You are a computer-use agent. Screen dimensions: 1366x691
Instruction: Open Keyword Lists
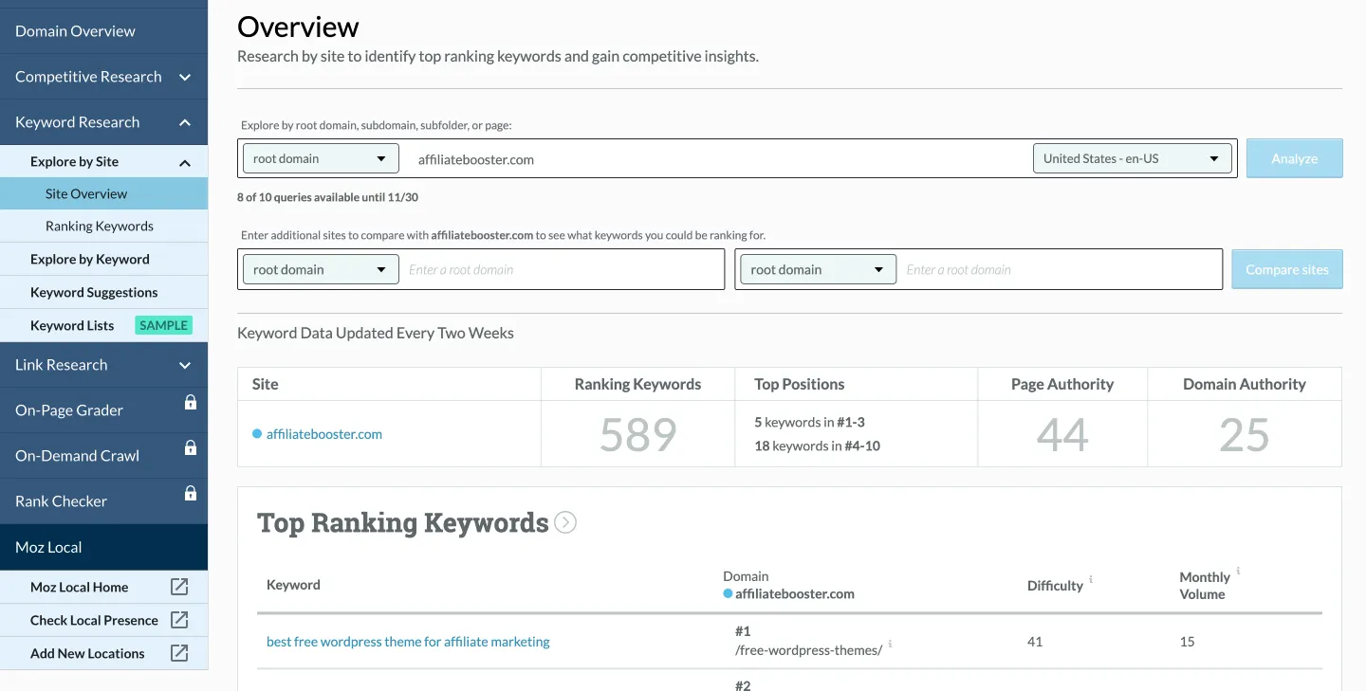tap(72, 325)
